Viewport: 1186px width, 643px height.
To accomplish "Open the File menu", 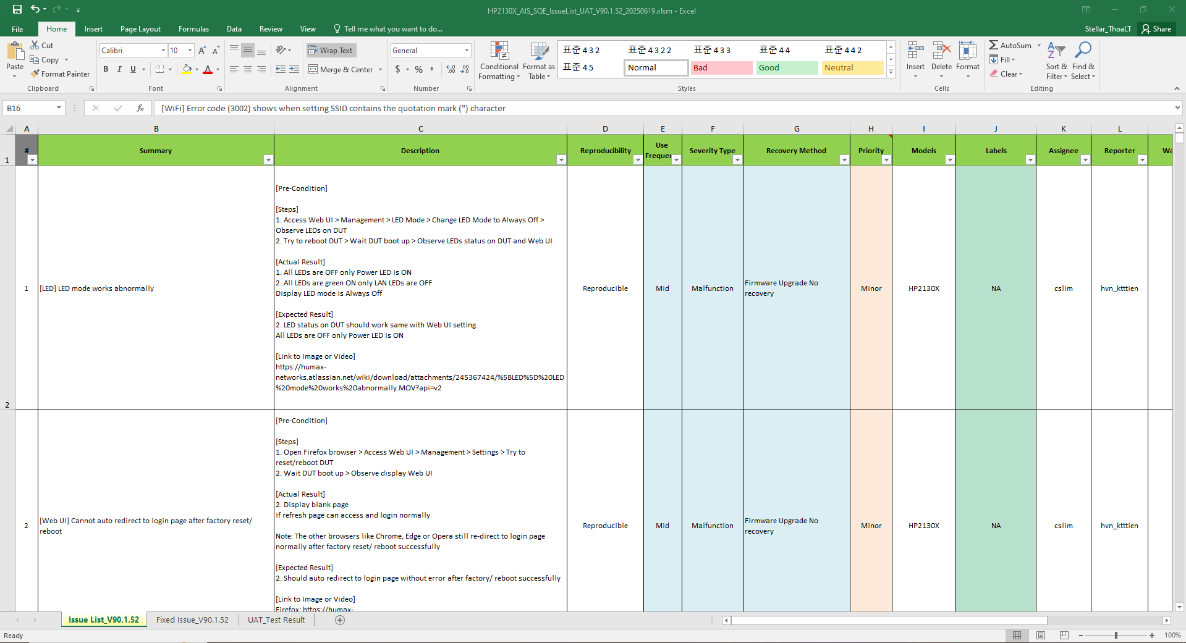I will [x=17, y=29].
